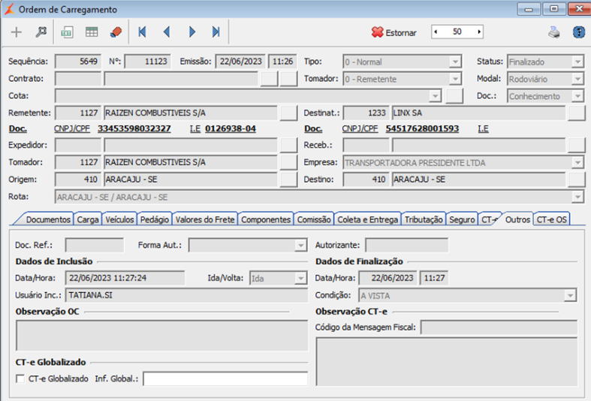Open the Ida/Volta dropdown
This screenshot has height=401, width=591.
tap(300, 279)
